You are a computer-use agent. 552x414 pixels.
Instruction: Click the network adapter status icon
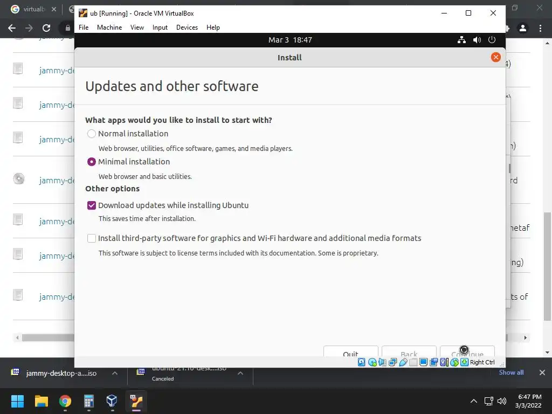392,362
